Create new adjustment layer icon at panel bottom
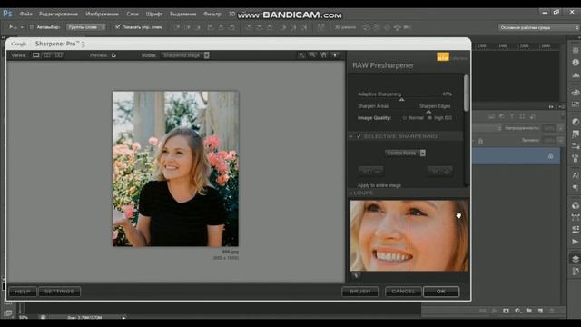The image size is (581, 327). pyautogui.click(x=517, y=311)
